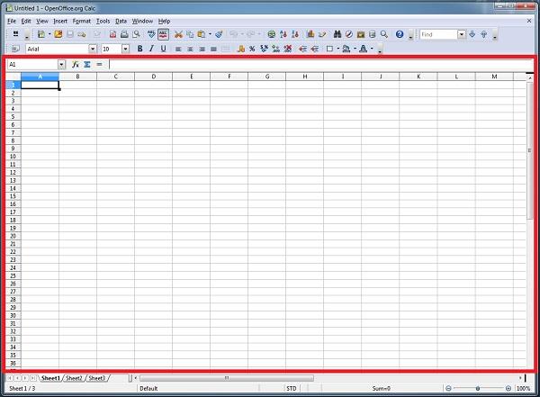Open the New document dropdown arrow

tap(49, 34)
